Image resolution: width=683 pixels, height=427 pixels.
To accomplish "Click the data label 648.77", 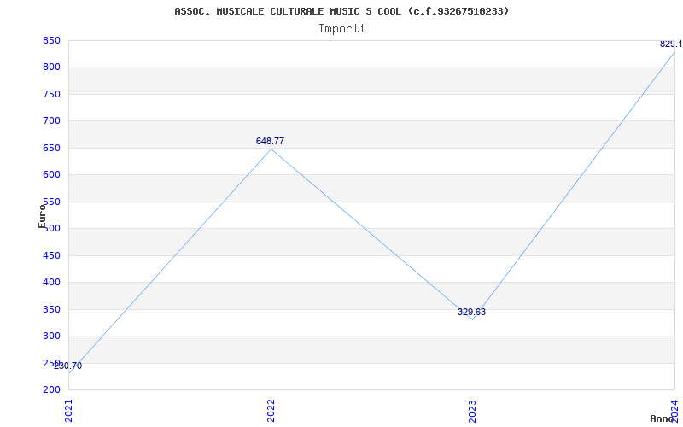I will tap(270, 141).
